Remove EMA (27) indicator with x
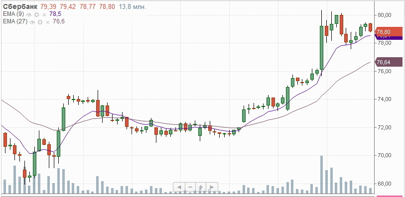 [x=47, y=22]
